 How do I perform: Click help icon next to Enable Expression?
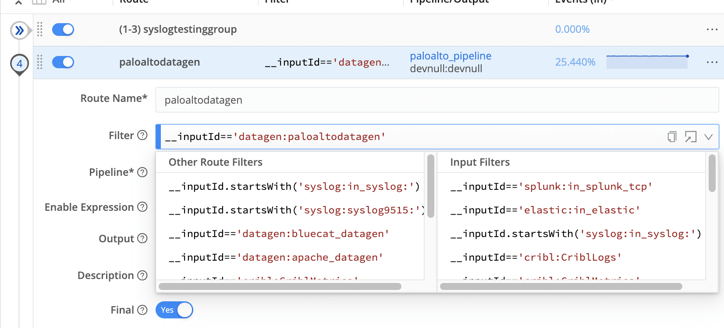(142, 207)
